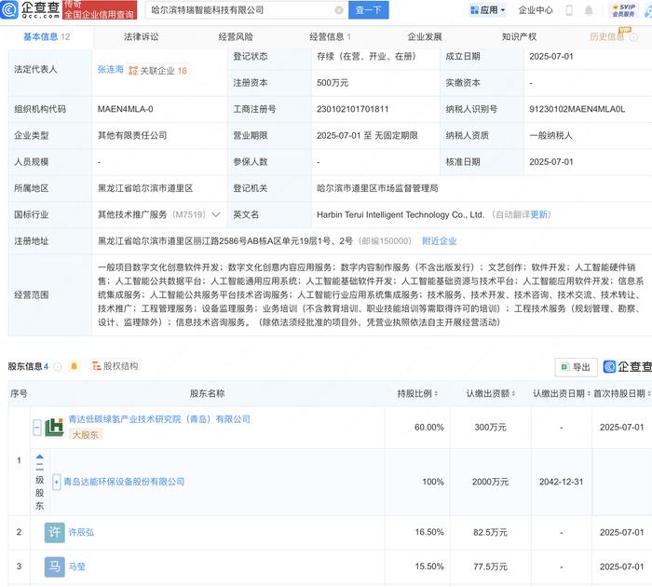Clear the search box with the X icon
The width and height of the screenshot is (652, 587).
[x=339, y=10]
